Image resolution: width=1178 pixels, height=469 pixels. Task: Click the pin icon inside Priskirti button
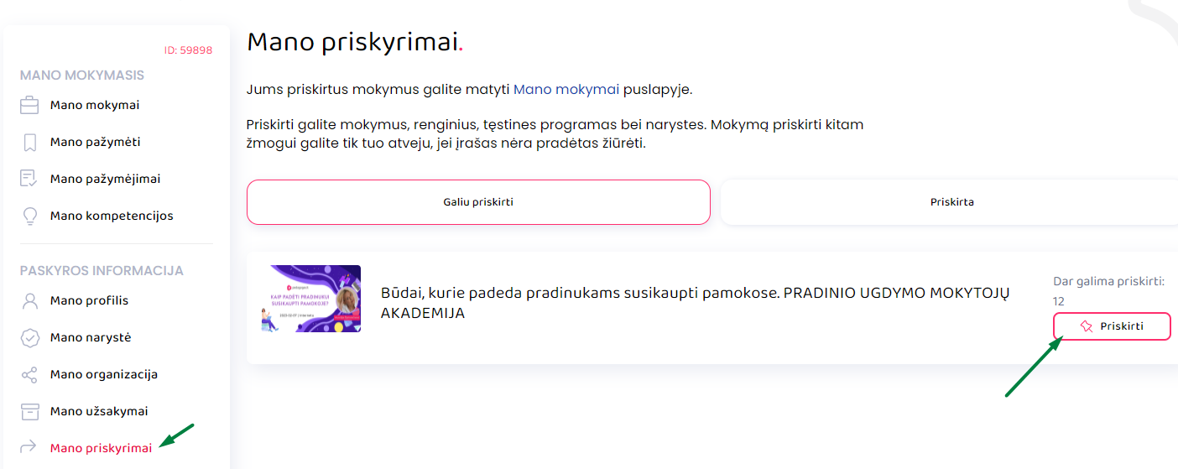1087,326
